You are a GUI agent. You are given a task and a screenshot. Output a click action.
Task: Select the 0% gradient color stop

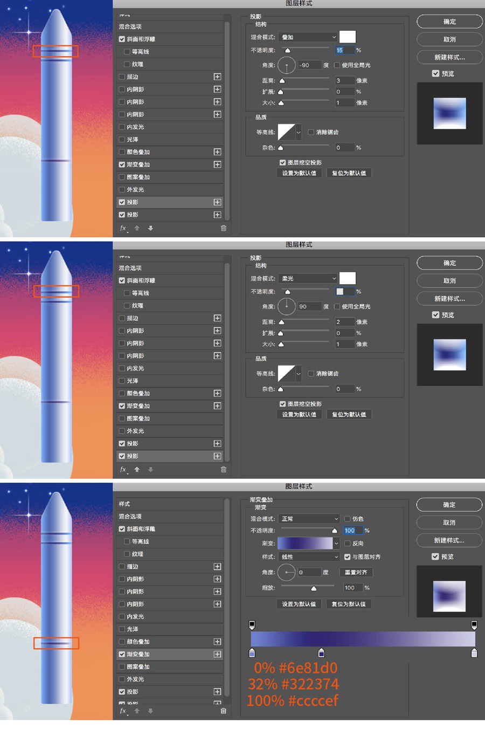252,653
